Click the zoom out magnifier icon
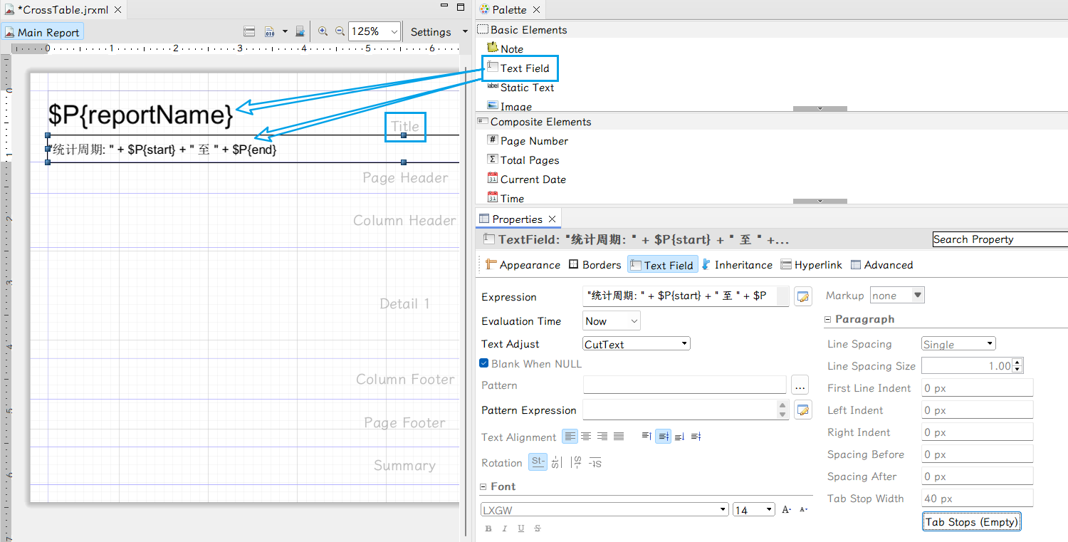Screen dimensions: 1068x542 click(340, 31)
